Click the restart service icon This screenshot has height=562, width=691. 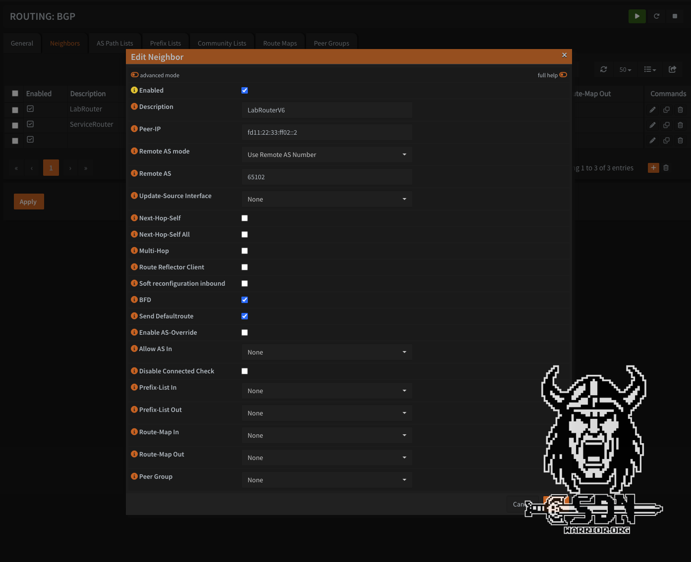(656, 16)
